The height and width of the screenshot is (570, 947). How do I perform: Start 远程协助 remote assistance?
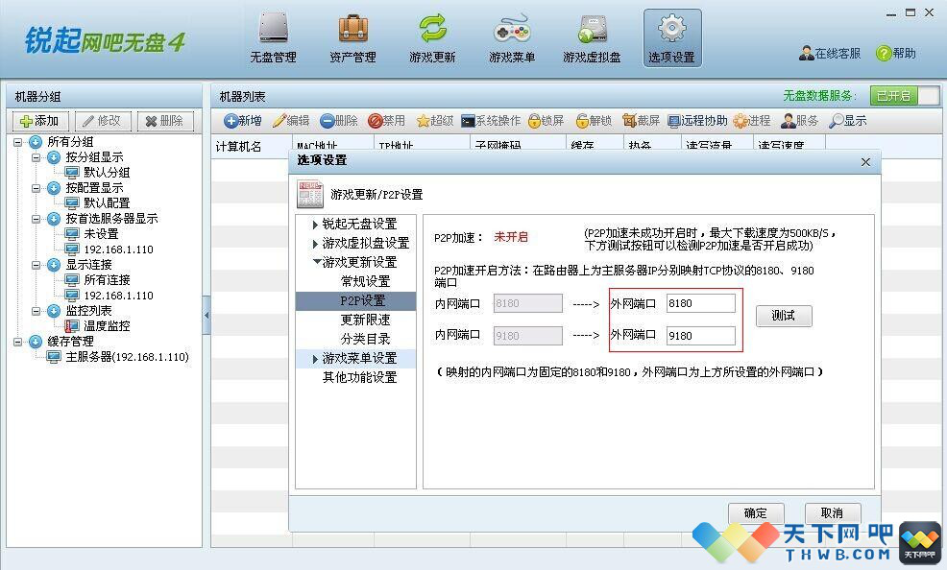(697, 121)
